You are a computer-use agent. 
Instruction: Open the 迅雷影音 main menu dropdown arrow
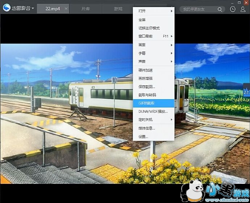pos(33,8)
